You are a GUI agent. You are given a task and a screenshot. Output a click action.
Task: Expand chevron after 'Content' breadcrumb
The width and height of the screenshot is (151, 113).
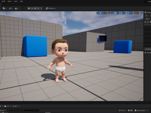point(19,106)
